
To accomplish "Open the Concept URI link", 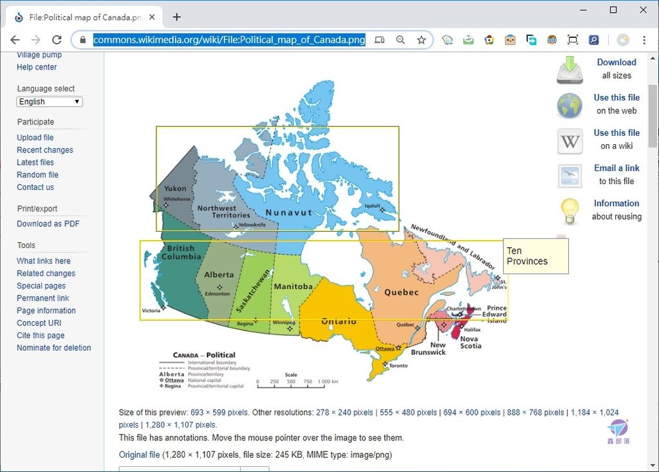I will tap(39, 323).
